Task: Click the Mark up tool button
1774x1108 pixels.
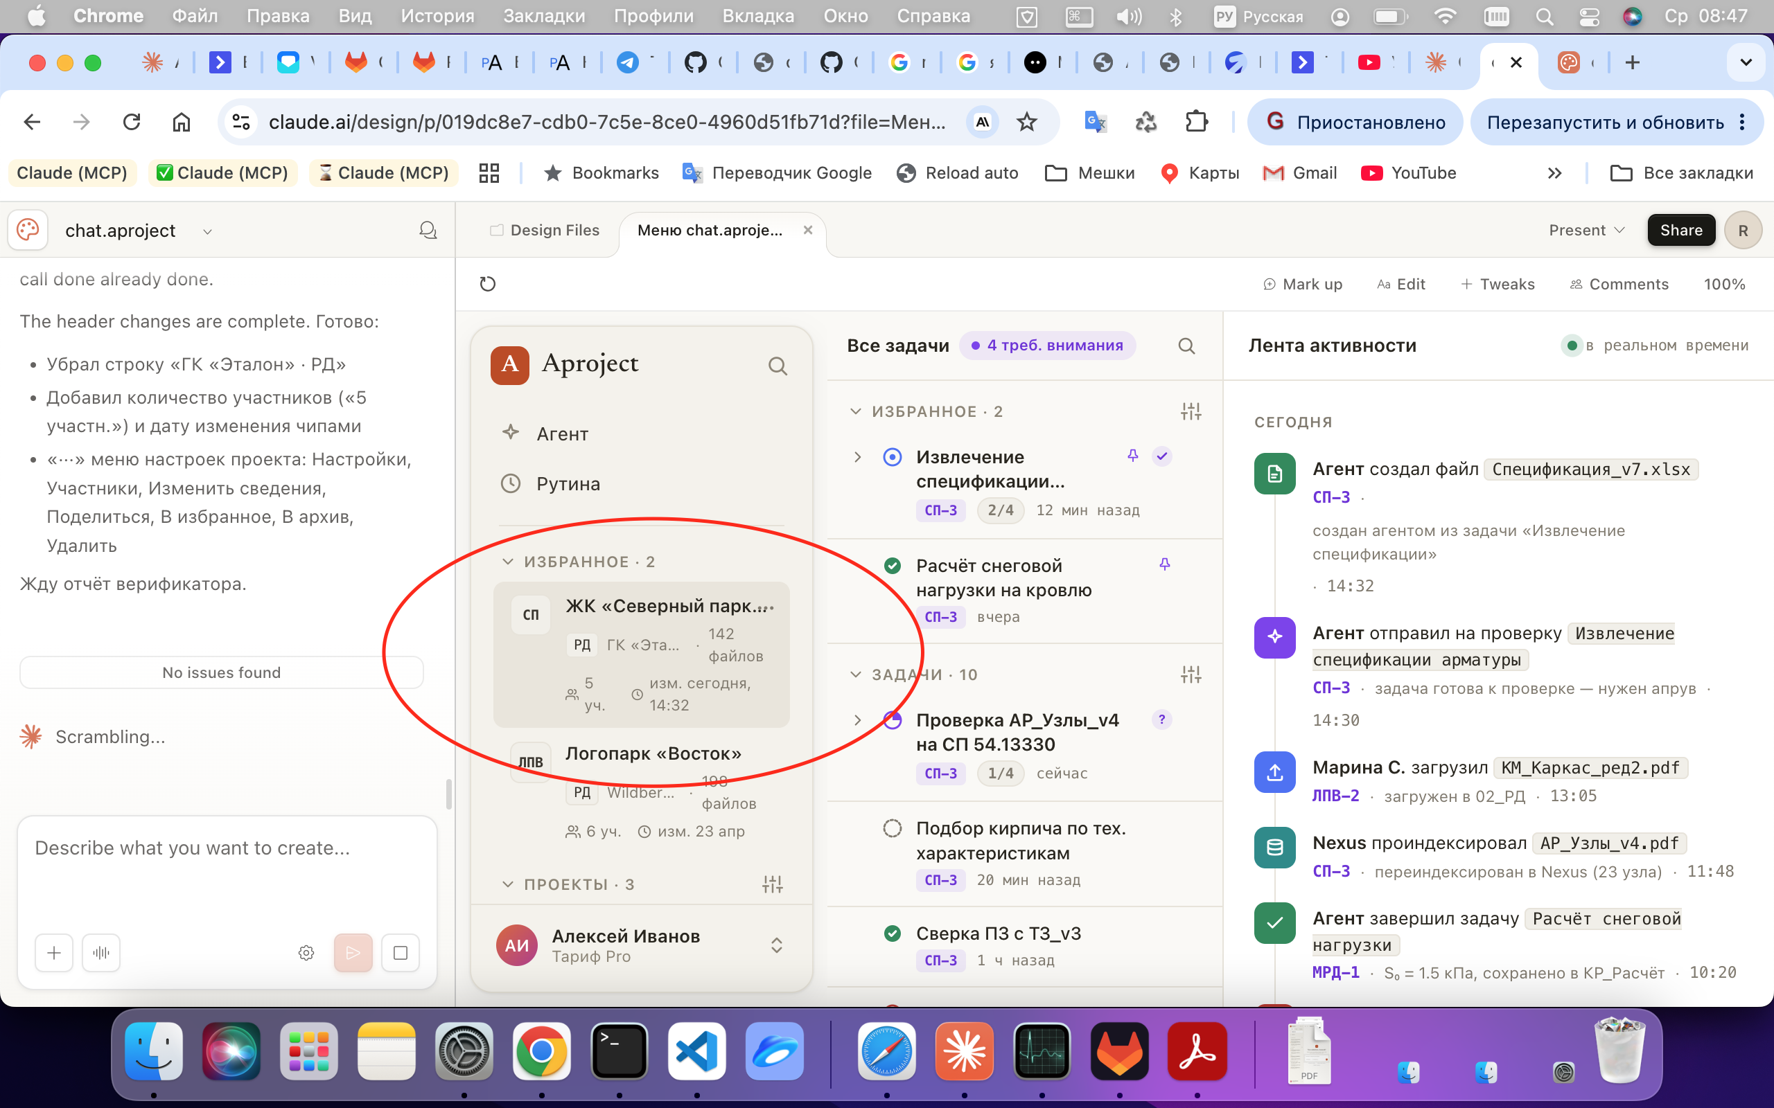Action: click(1302, 285)
